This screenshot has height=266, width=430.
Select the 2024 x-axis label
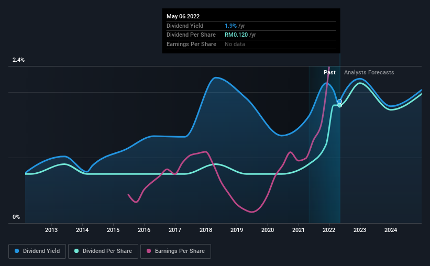pyautogui.click(x=391, y=230)
